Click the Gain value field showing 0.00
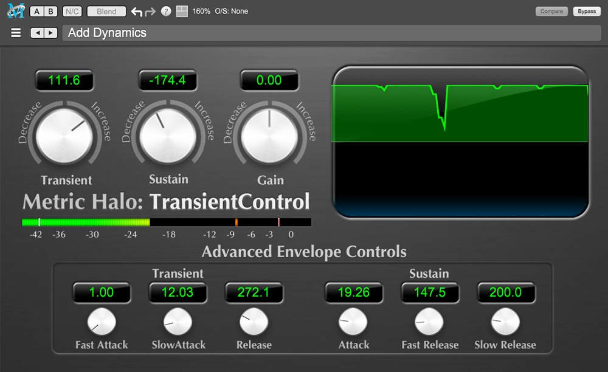Image resolution: width=608 pixels, height=372 pixels. (x=269, y=80)
